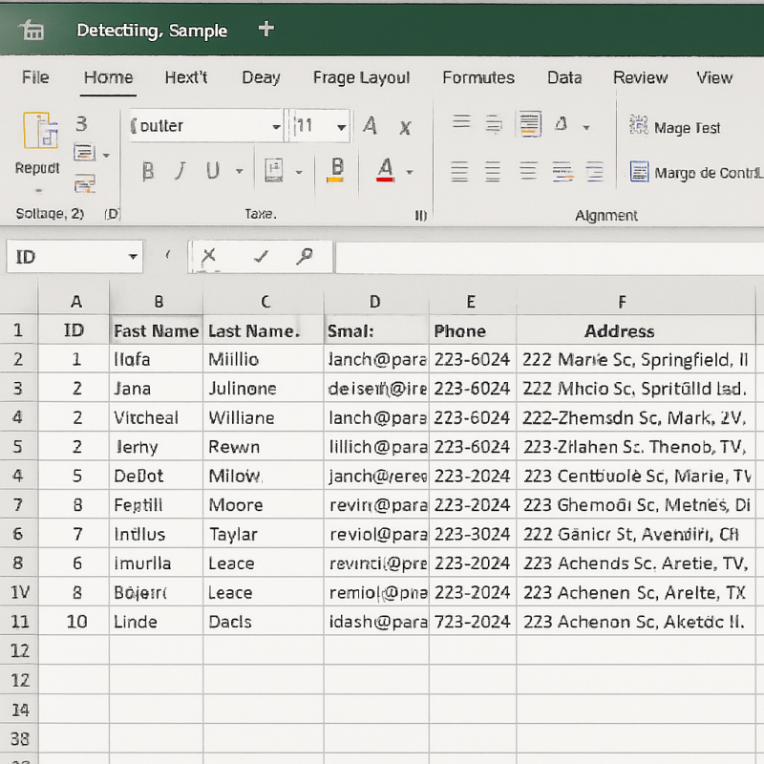
Task: Open dropdown next to clipboard list icon
Action: click(107, 156)
